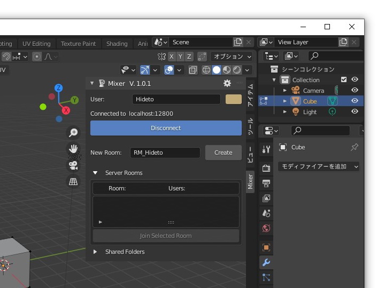This screenshot has width=385, height=288.
Task: Open ビュー sidebar tab
Action: coord(250,155)
